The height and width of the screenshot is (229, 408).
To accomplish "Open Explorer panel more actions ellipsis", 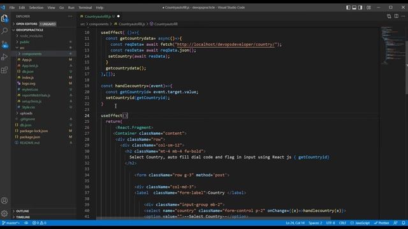I will coord(70,17).
